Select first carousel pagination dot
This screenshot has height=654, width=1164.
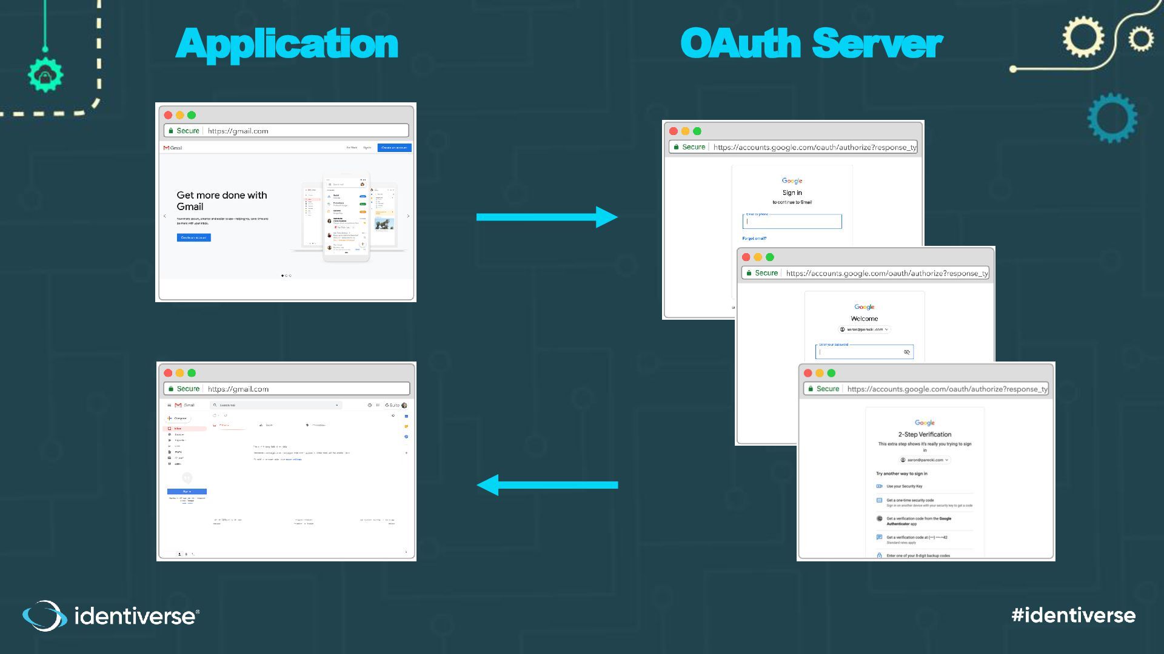[x=283, y=276]
